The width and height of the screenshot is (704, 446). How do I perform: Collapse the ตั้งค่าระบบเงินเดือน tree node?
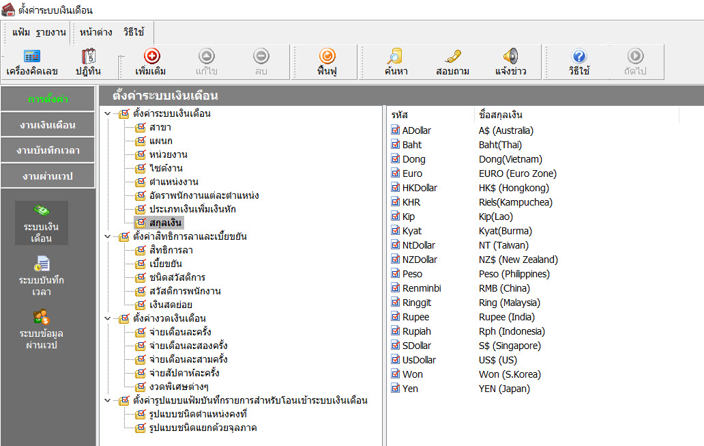click(x=108, y=114)
